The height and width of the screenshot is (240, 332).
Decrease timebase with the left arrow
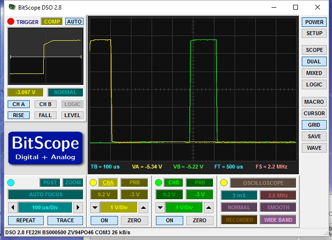point(12,208)
